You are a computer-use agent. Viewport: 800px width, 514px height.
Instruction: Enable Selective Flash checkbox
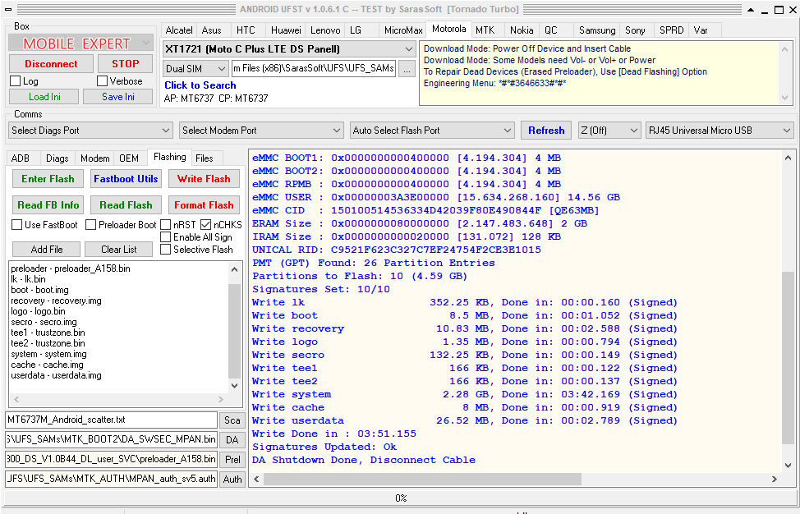tap(165, 250)
